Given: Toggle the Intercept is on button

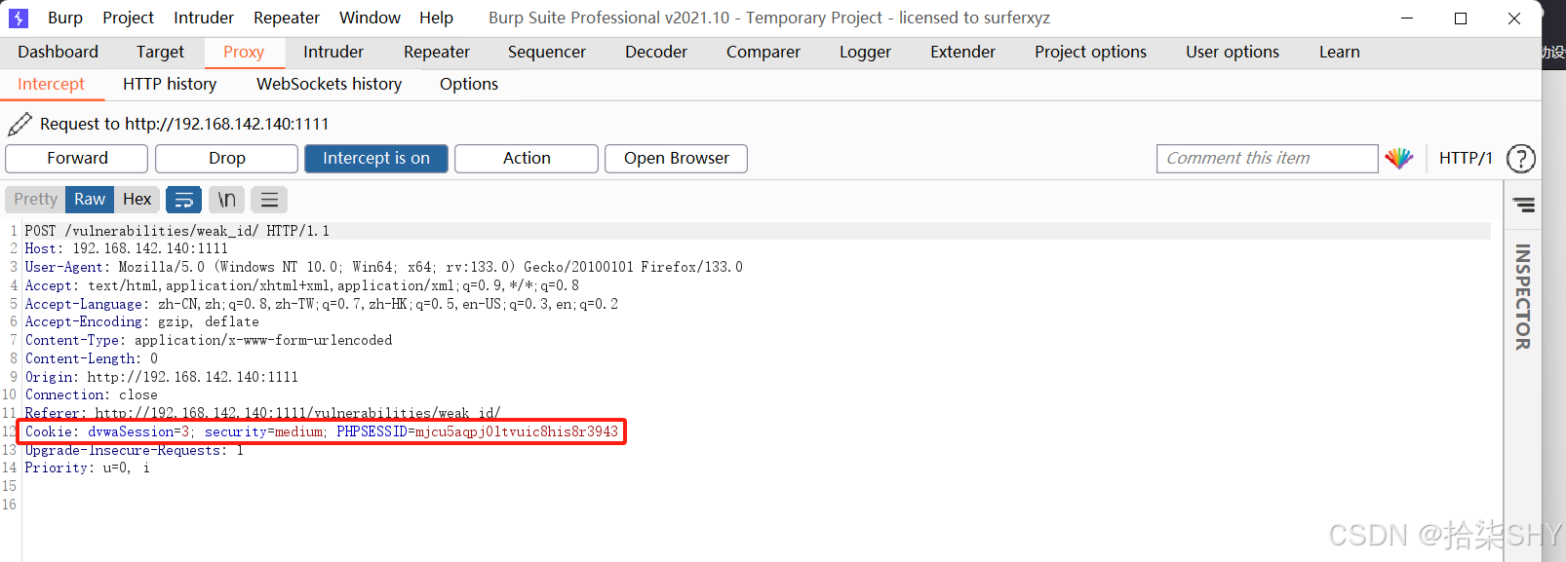Looking at the screenshot, I should (x=376, y=159).
